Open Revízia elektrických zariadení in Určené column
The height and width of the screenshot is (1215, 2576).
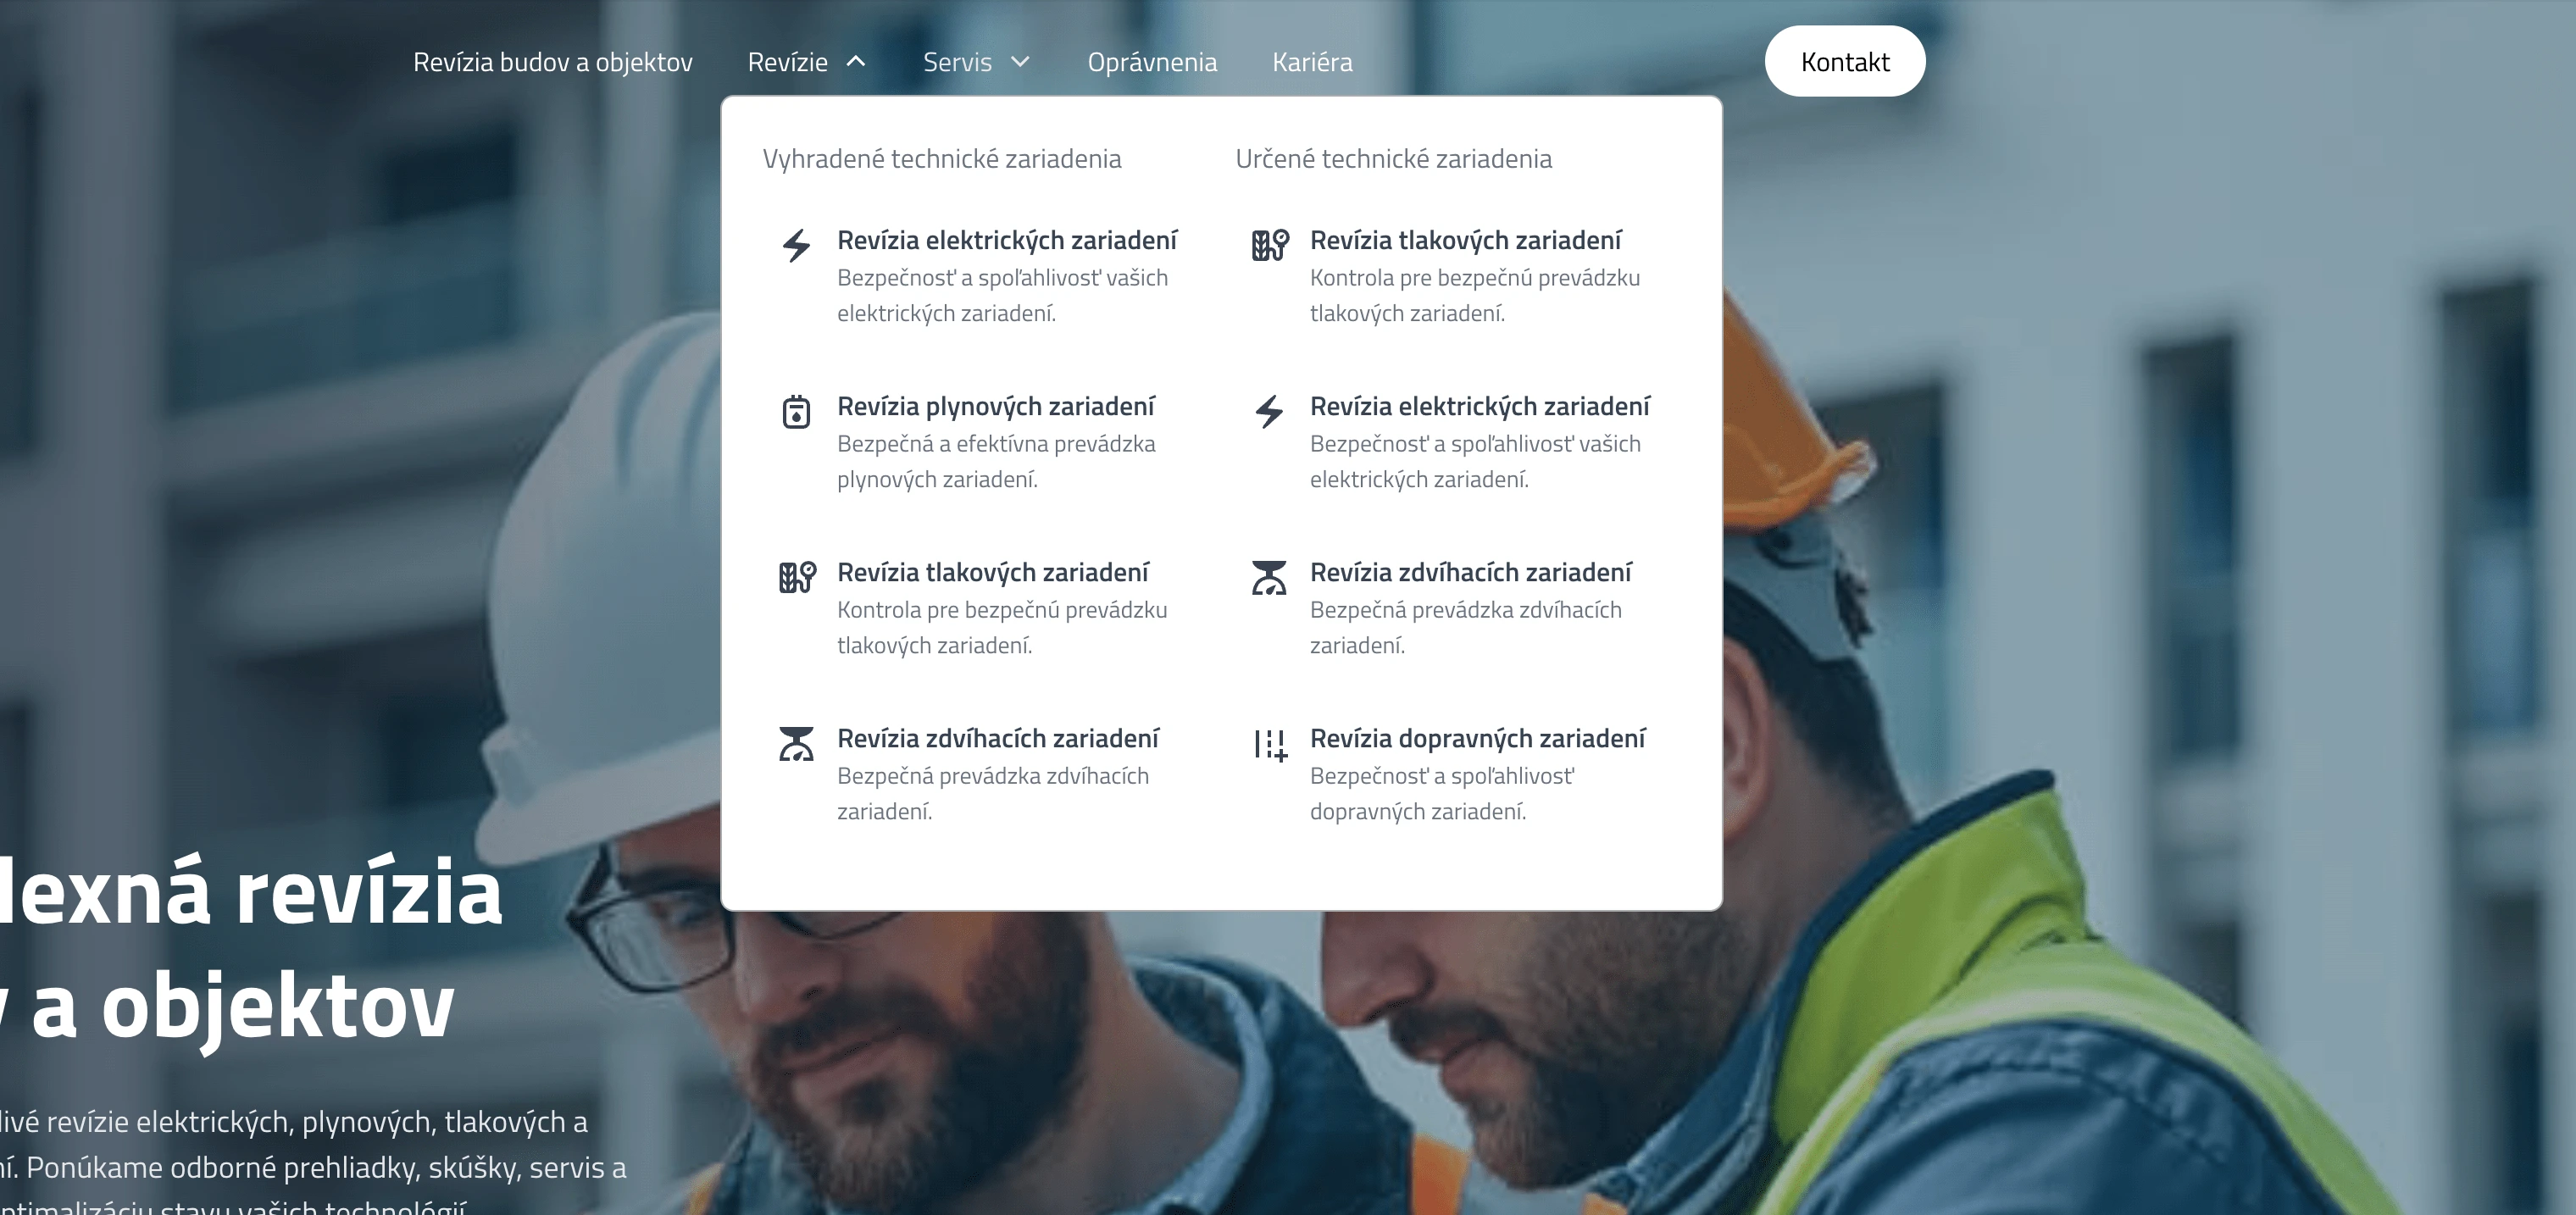1480,406
